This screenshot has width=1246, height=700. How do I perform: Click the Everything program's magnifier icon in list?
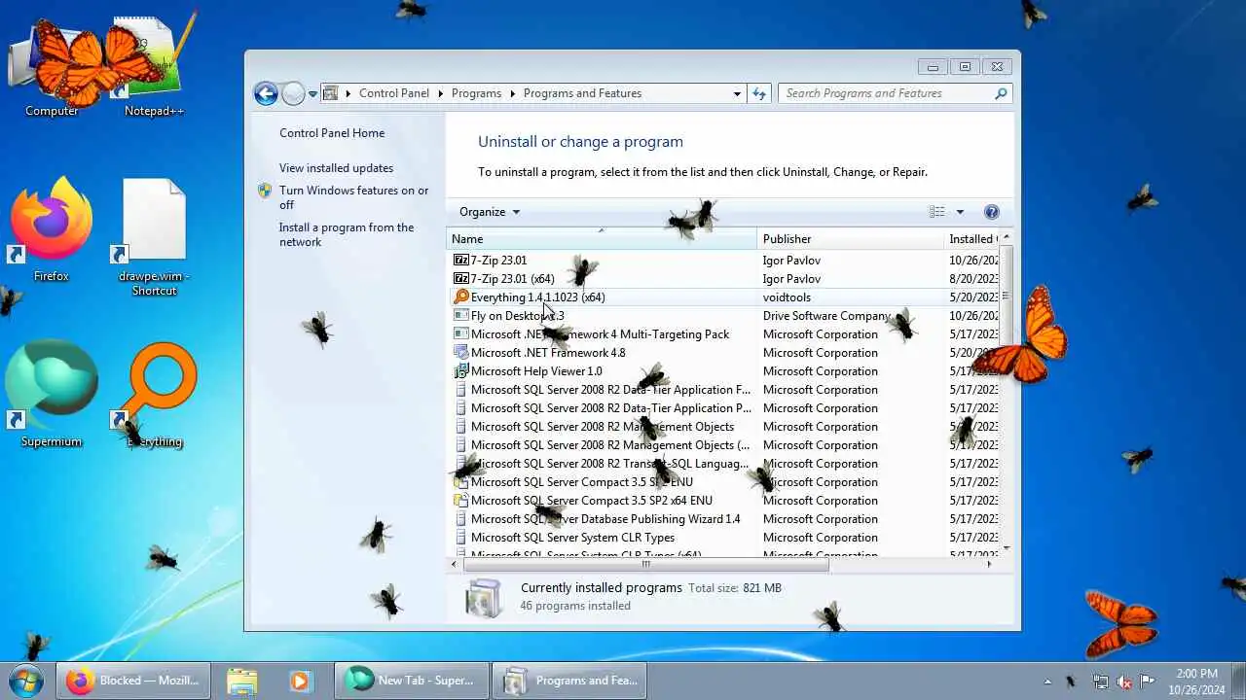tap(461, 297)
